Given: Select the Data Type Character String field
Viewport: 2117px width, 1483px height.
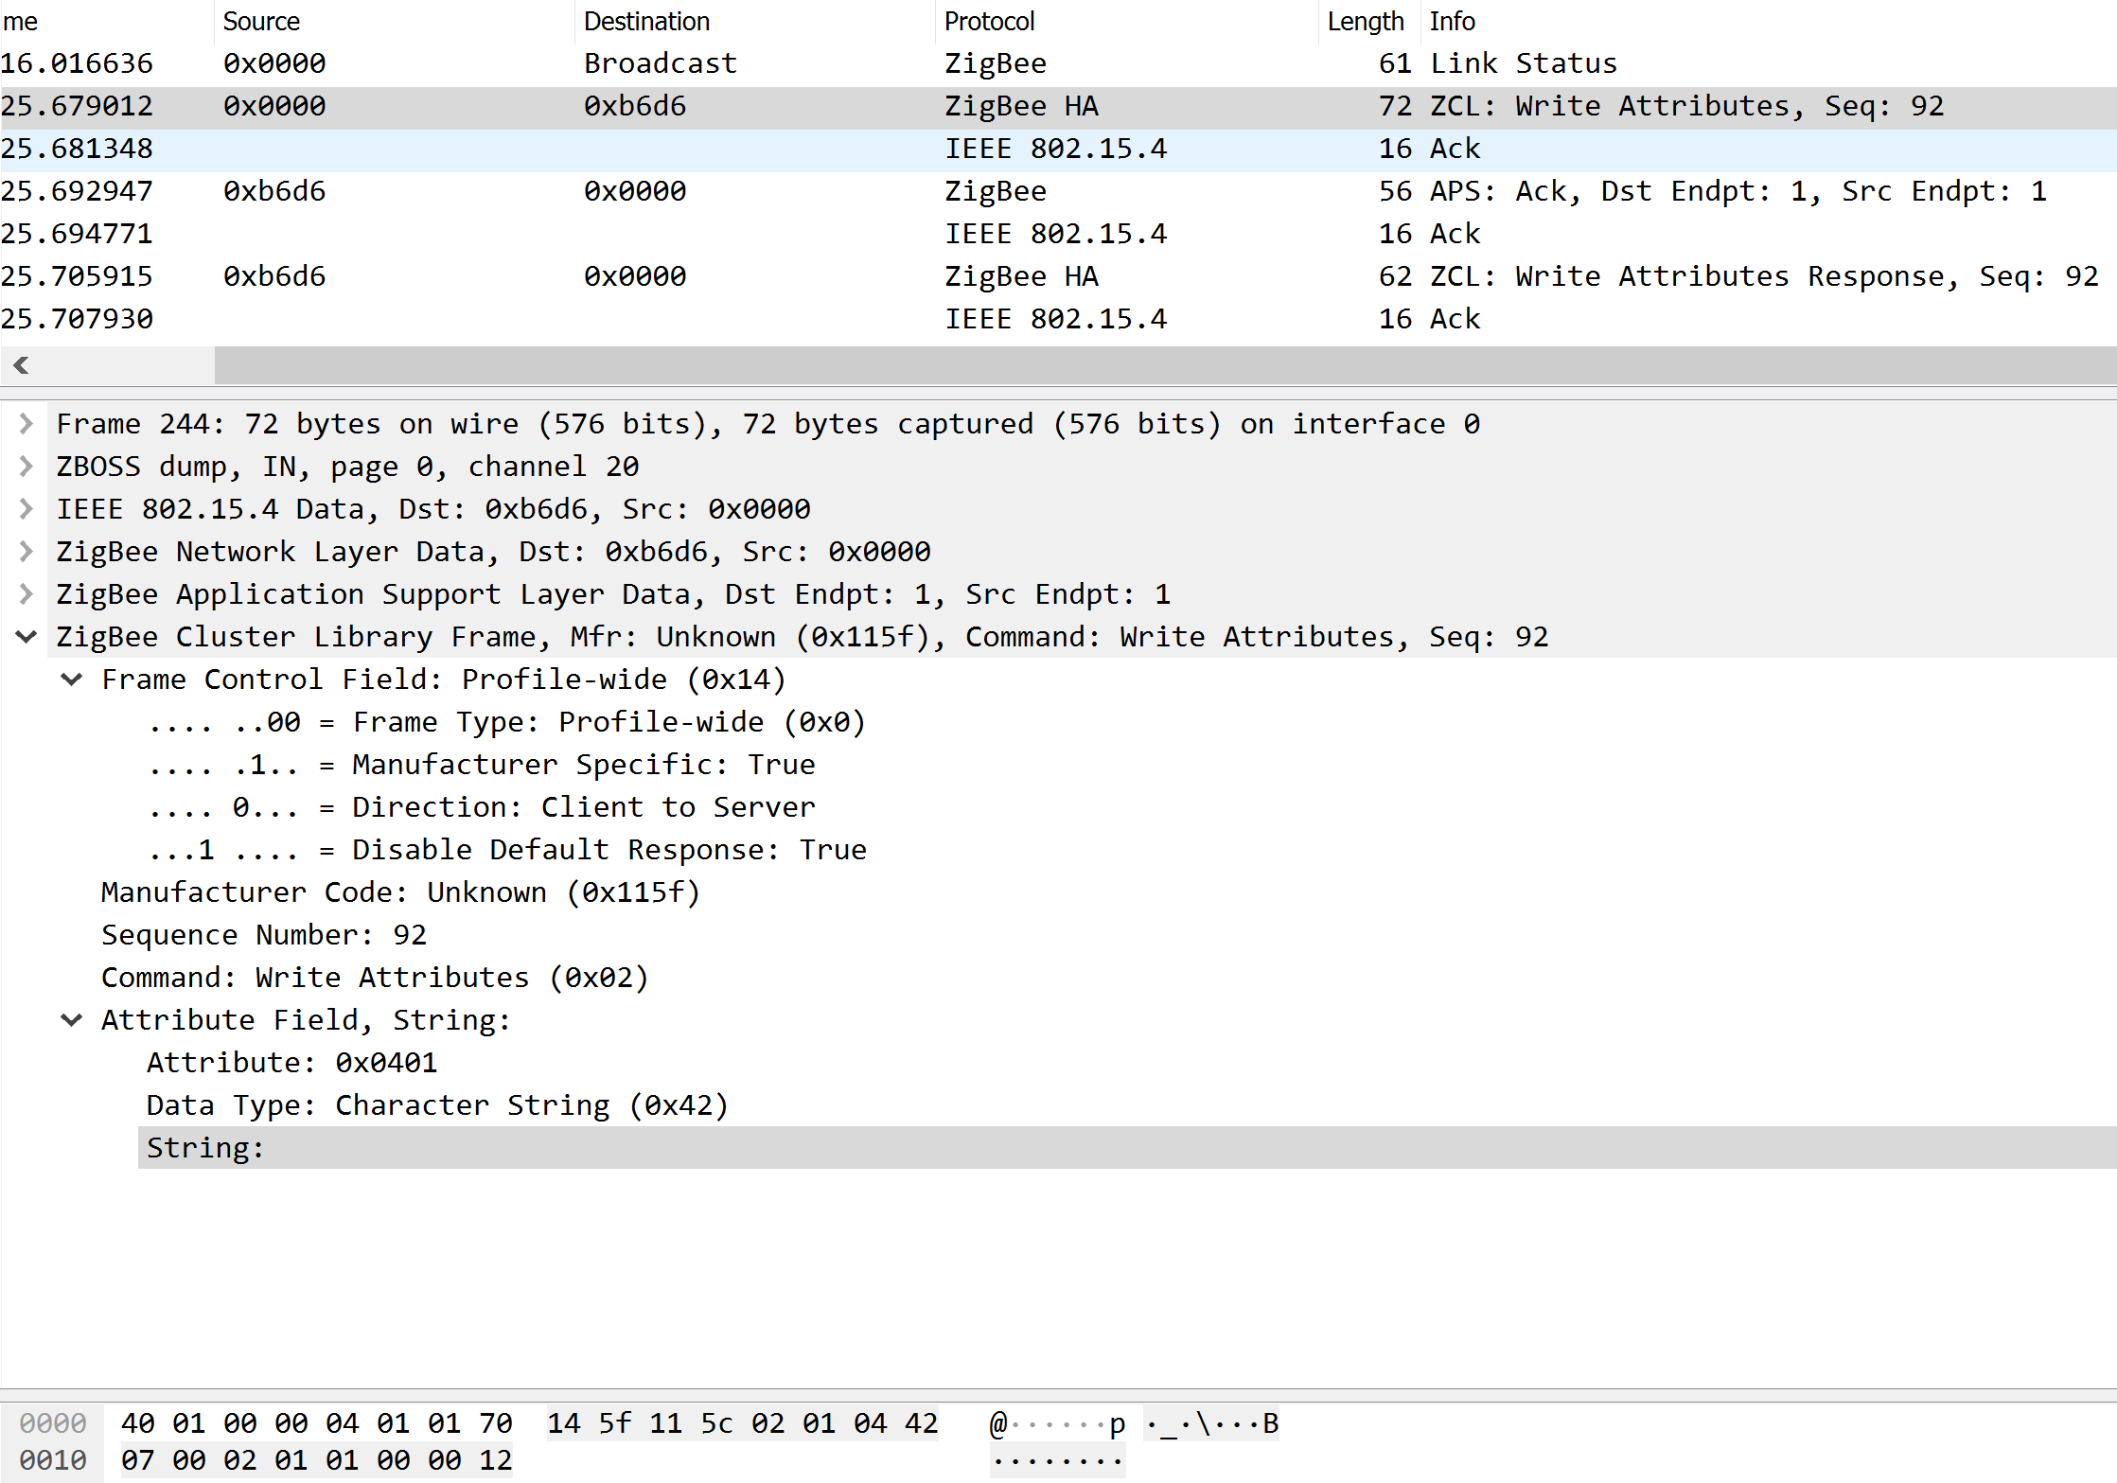Looking at the screenshot, I should tap(437, 1105).
